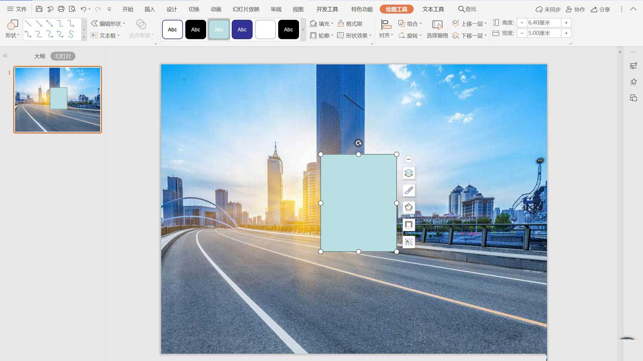
Task: Switch to the Animation (动画) tab
Action: (216, 9)
